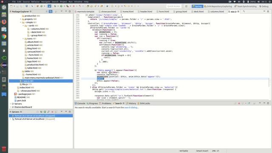Image resolution: width=272 pixels, height=153 pixels.
Task: Open the Navigate menu
Action: point(45,2)
